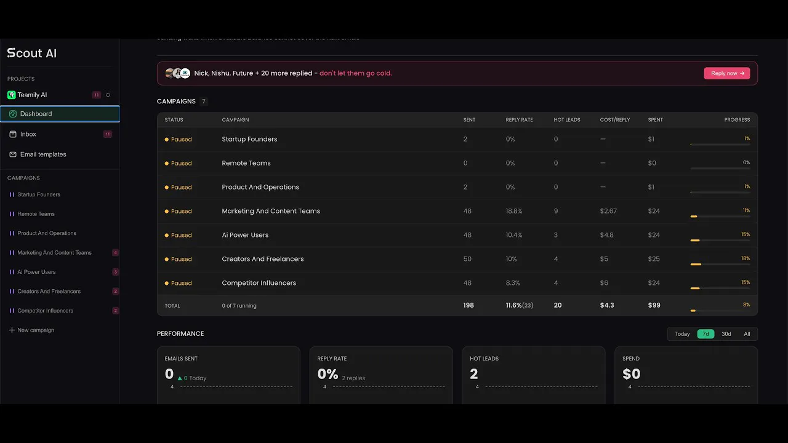788x443 pixels.
Task: Expand the Teamily AI project switcher
Action: coord(108,95)
